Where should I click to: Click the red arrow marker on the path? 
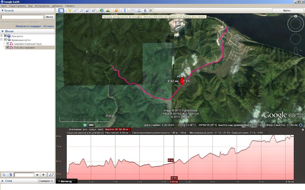pos(182,81)
